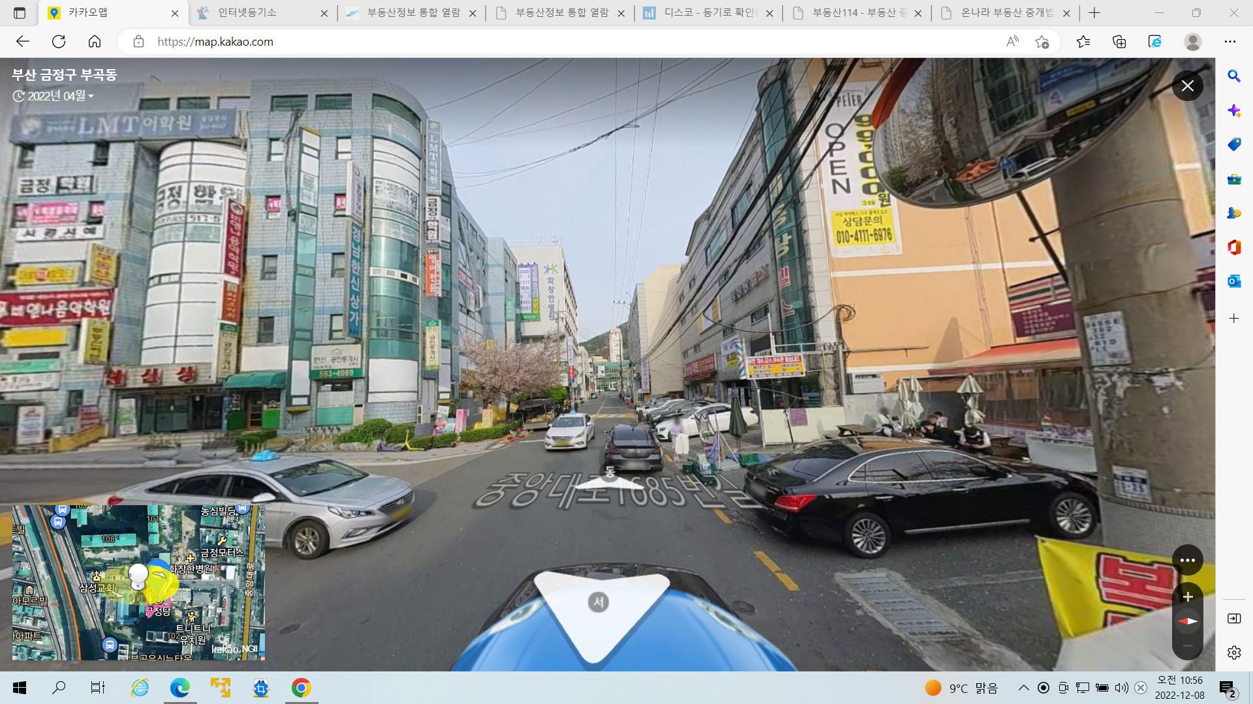Launch Internet Explorer from the taskbar
This screenshot has height=704, width=1253.
140,688
